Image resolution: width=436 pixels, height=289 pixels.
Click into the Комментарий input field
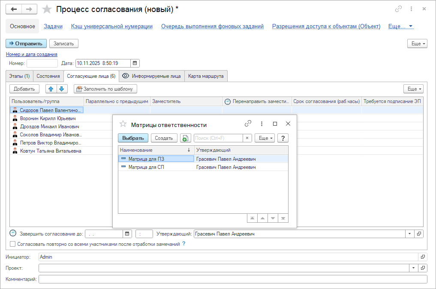[232, 279]
